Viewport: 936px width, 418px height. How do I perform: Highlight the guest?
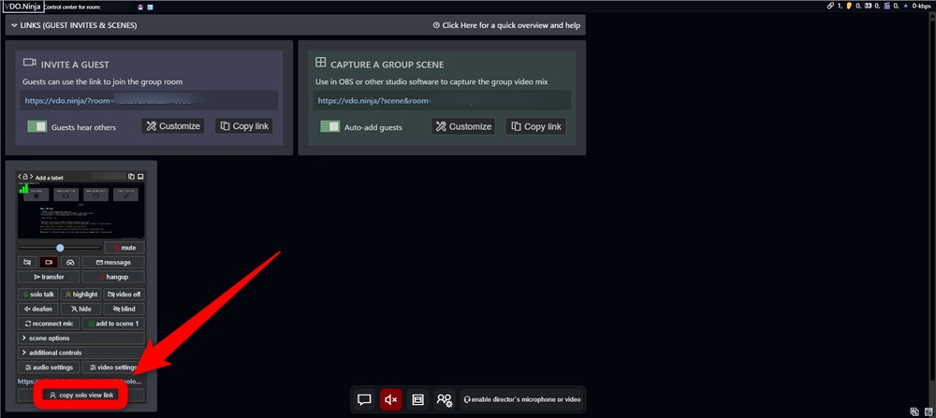click(81, 294)
